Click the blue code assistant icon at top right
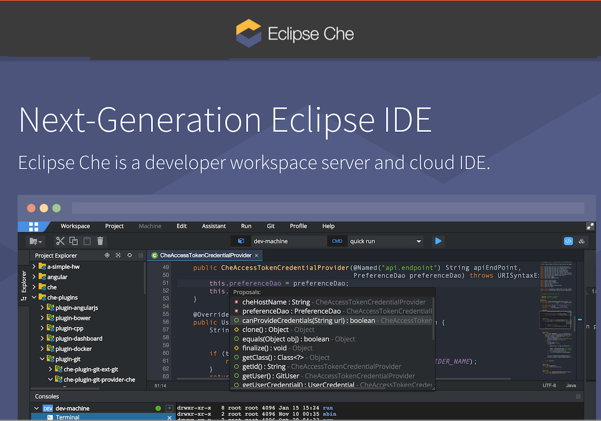The image size is (601, 421). click(568, 241)
